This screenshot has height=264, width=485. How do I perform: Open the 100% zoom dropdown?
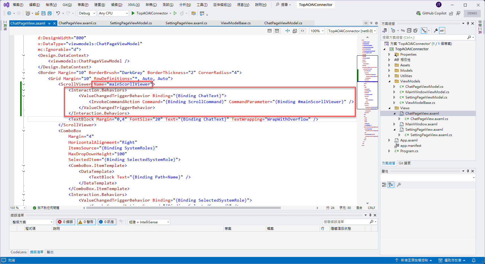pos(317,31)
